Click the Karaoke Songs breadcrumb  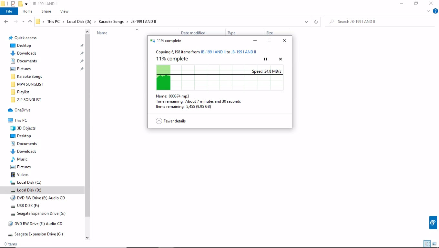tap(111, 22)
